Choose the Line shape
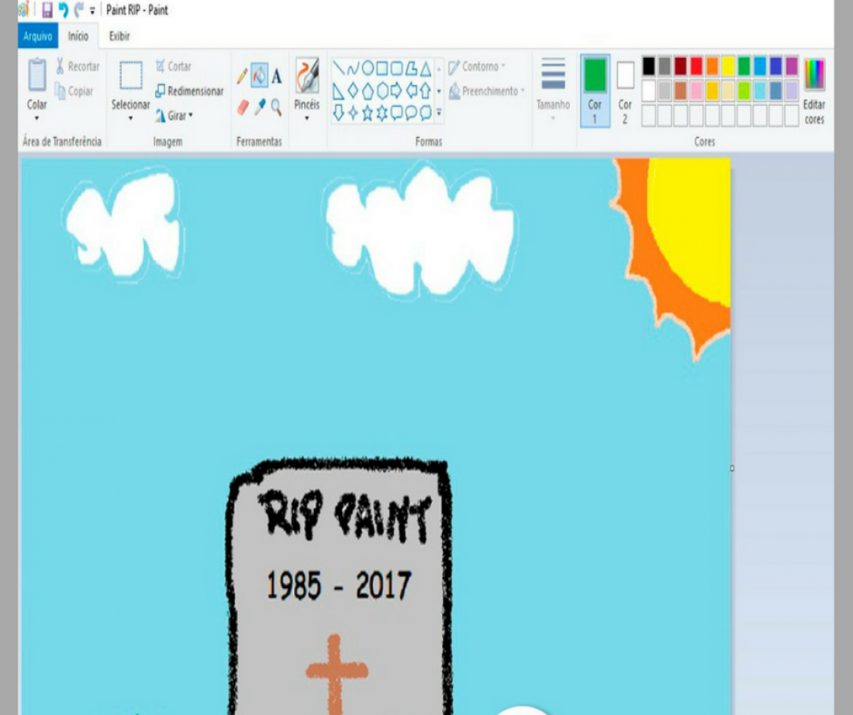Image resolution: width=853 pixels, height=715 pixels. [x=339, y=68]
